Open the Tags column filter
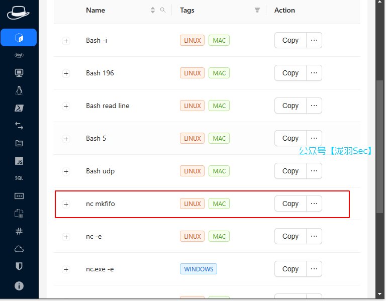This screenshot has height=301, width=387. (257, 10)
